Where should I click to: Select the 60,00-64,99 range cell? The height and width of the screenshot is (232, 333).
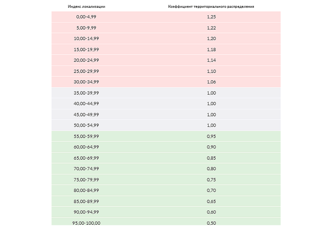click(x=86, y=147)
